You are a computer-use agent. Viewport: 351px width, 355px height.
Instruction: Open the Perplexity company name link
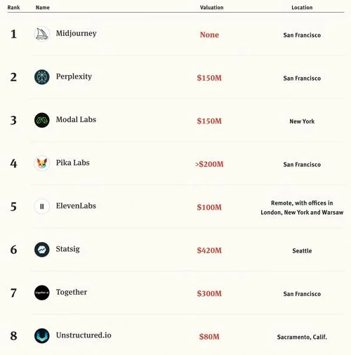(x=74, y=76)
